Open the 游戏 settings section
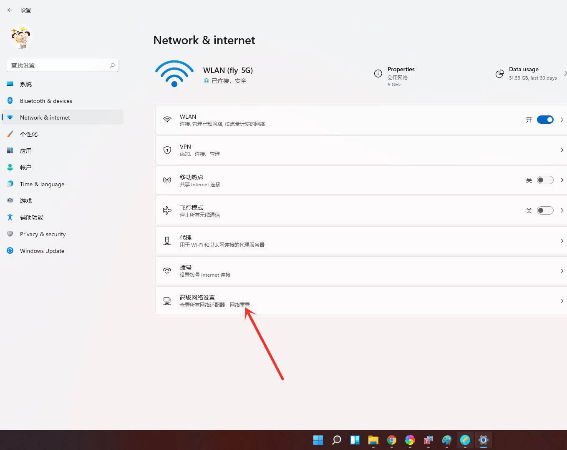The height and width of the screenshot is (450, 567). click(25, 200)
